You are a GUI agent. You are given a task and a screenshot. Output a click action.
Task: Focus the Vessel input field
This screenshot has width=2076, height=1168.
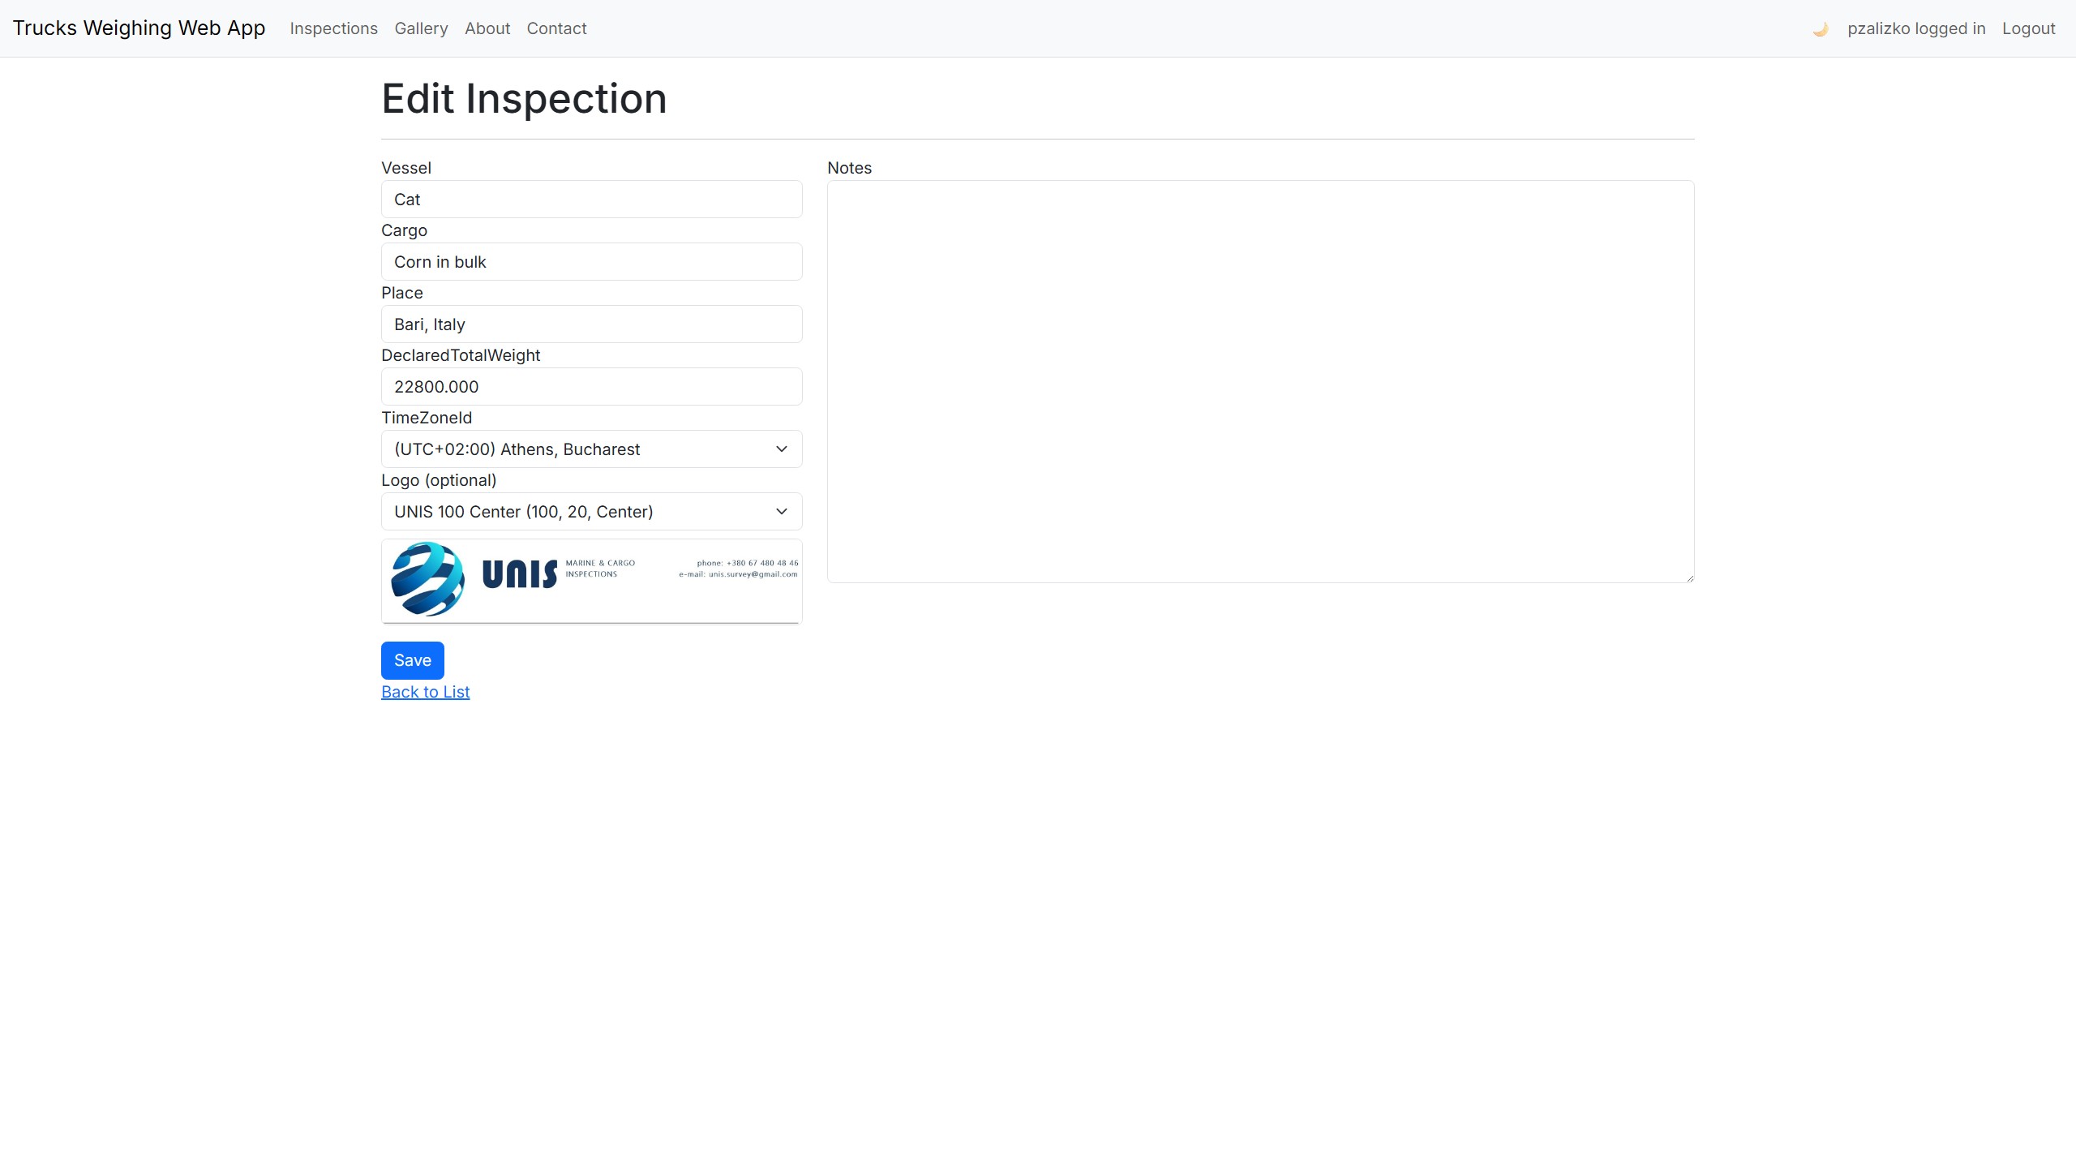click(591, 200)
